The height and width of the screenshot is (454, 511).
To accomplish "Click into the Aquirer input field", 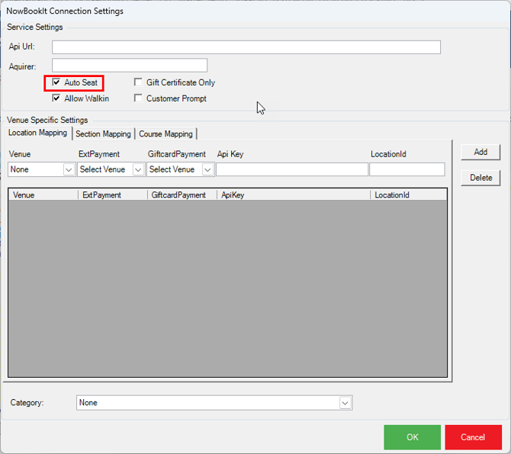I will click(130, 66).
